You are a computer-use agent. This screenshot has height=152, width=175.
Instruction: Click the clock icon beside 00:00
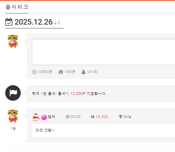pyautogui.click(x=67, y=117)
